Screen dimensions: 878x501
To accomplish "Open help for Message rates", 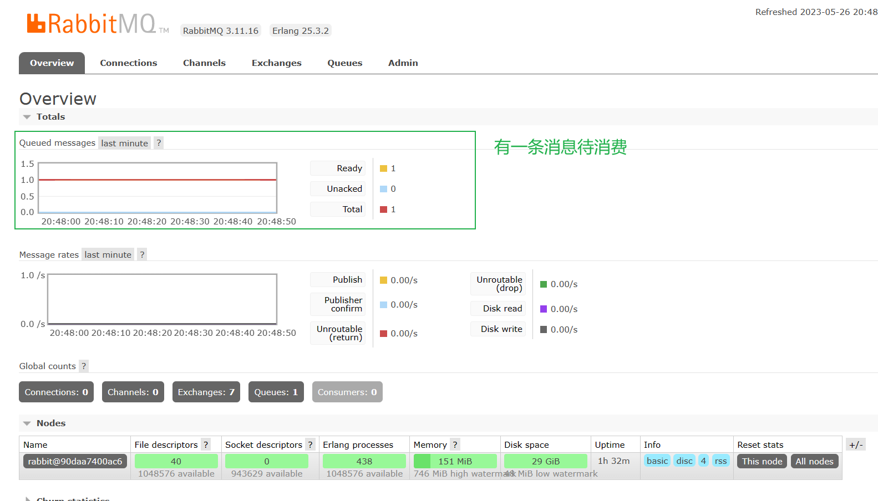I will (x=142, y=255).
